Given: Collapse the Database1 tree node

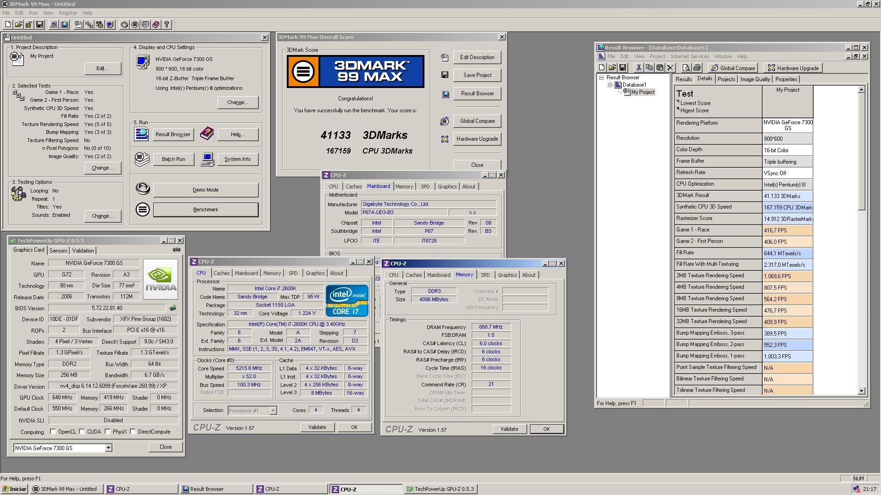Looking at the screenshot, I should click(x=610, y=85).
